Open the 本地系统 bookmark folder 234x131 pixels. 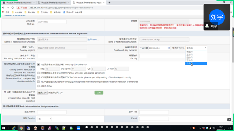pyautogui.click(x=17, y=12)
